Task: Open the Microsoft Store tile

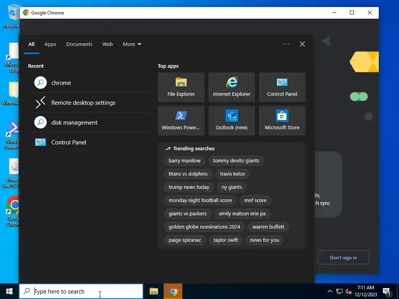Action: [x=282, y=121]
